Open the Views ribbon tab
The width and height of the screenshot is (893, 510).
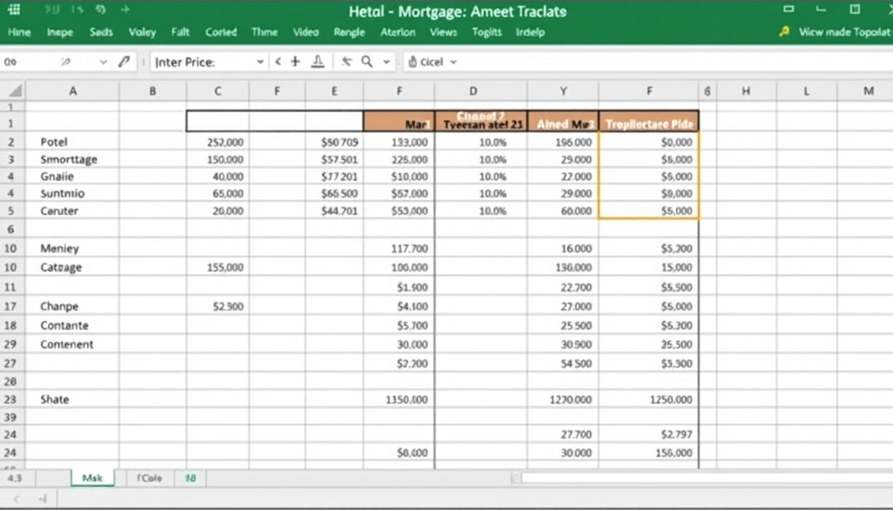443,32
